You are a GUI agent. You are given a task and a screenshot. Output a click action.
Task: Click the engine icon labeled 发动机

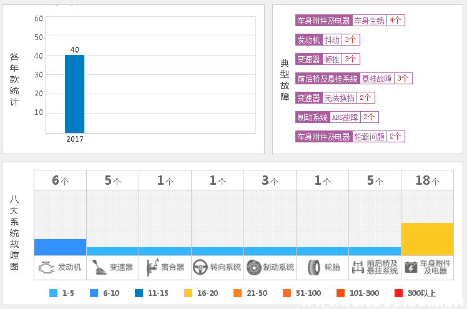point(46,268)
